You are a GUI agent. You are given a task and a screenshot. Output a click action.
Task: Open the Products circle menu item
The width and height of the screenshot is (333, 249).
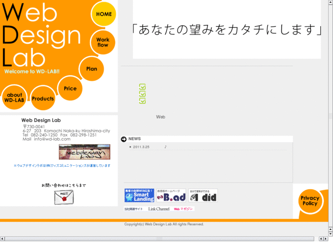point(43,98)
